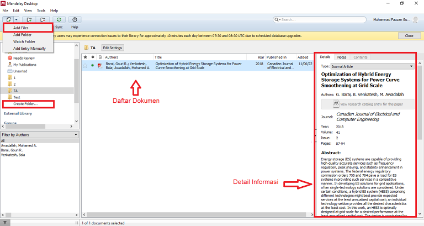Sort by the star favorites column header
This screenshot has height=226, width=424.
pos(86,57)
